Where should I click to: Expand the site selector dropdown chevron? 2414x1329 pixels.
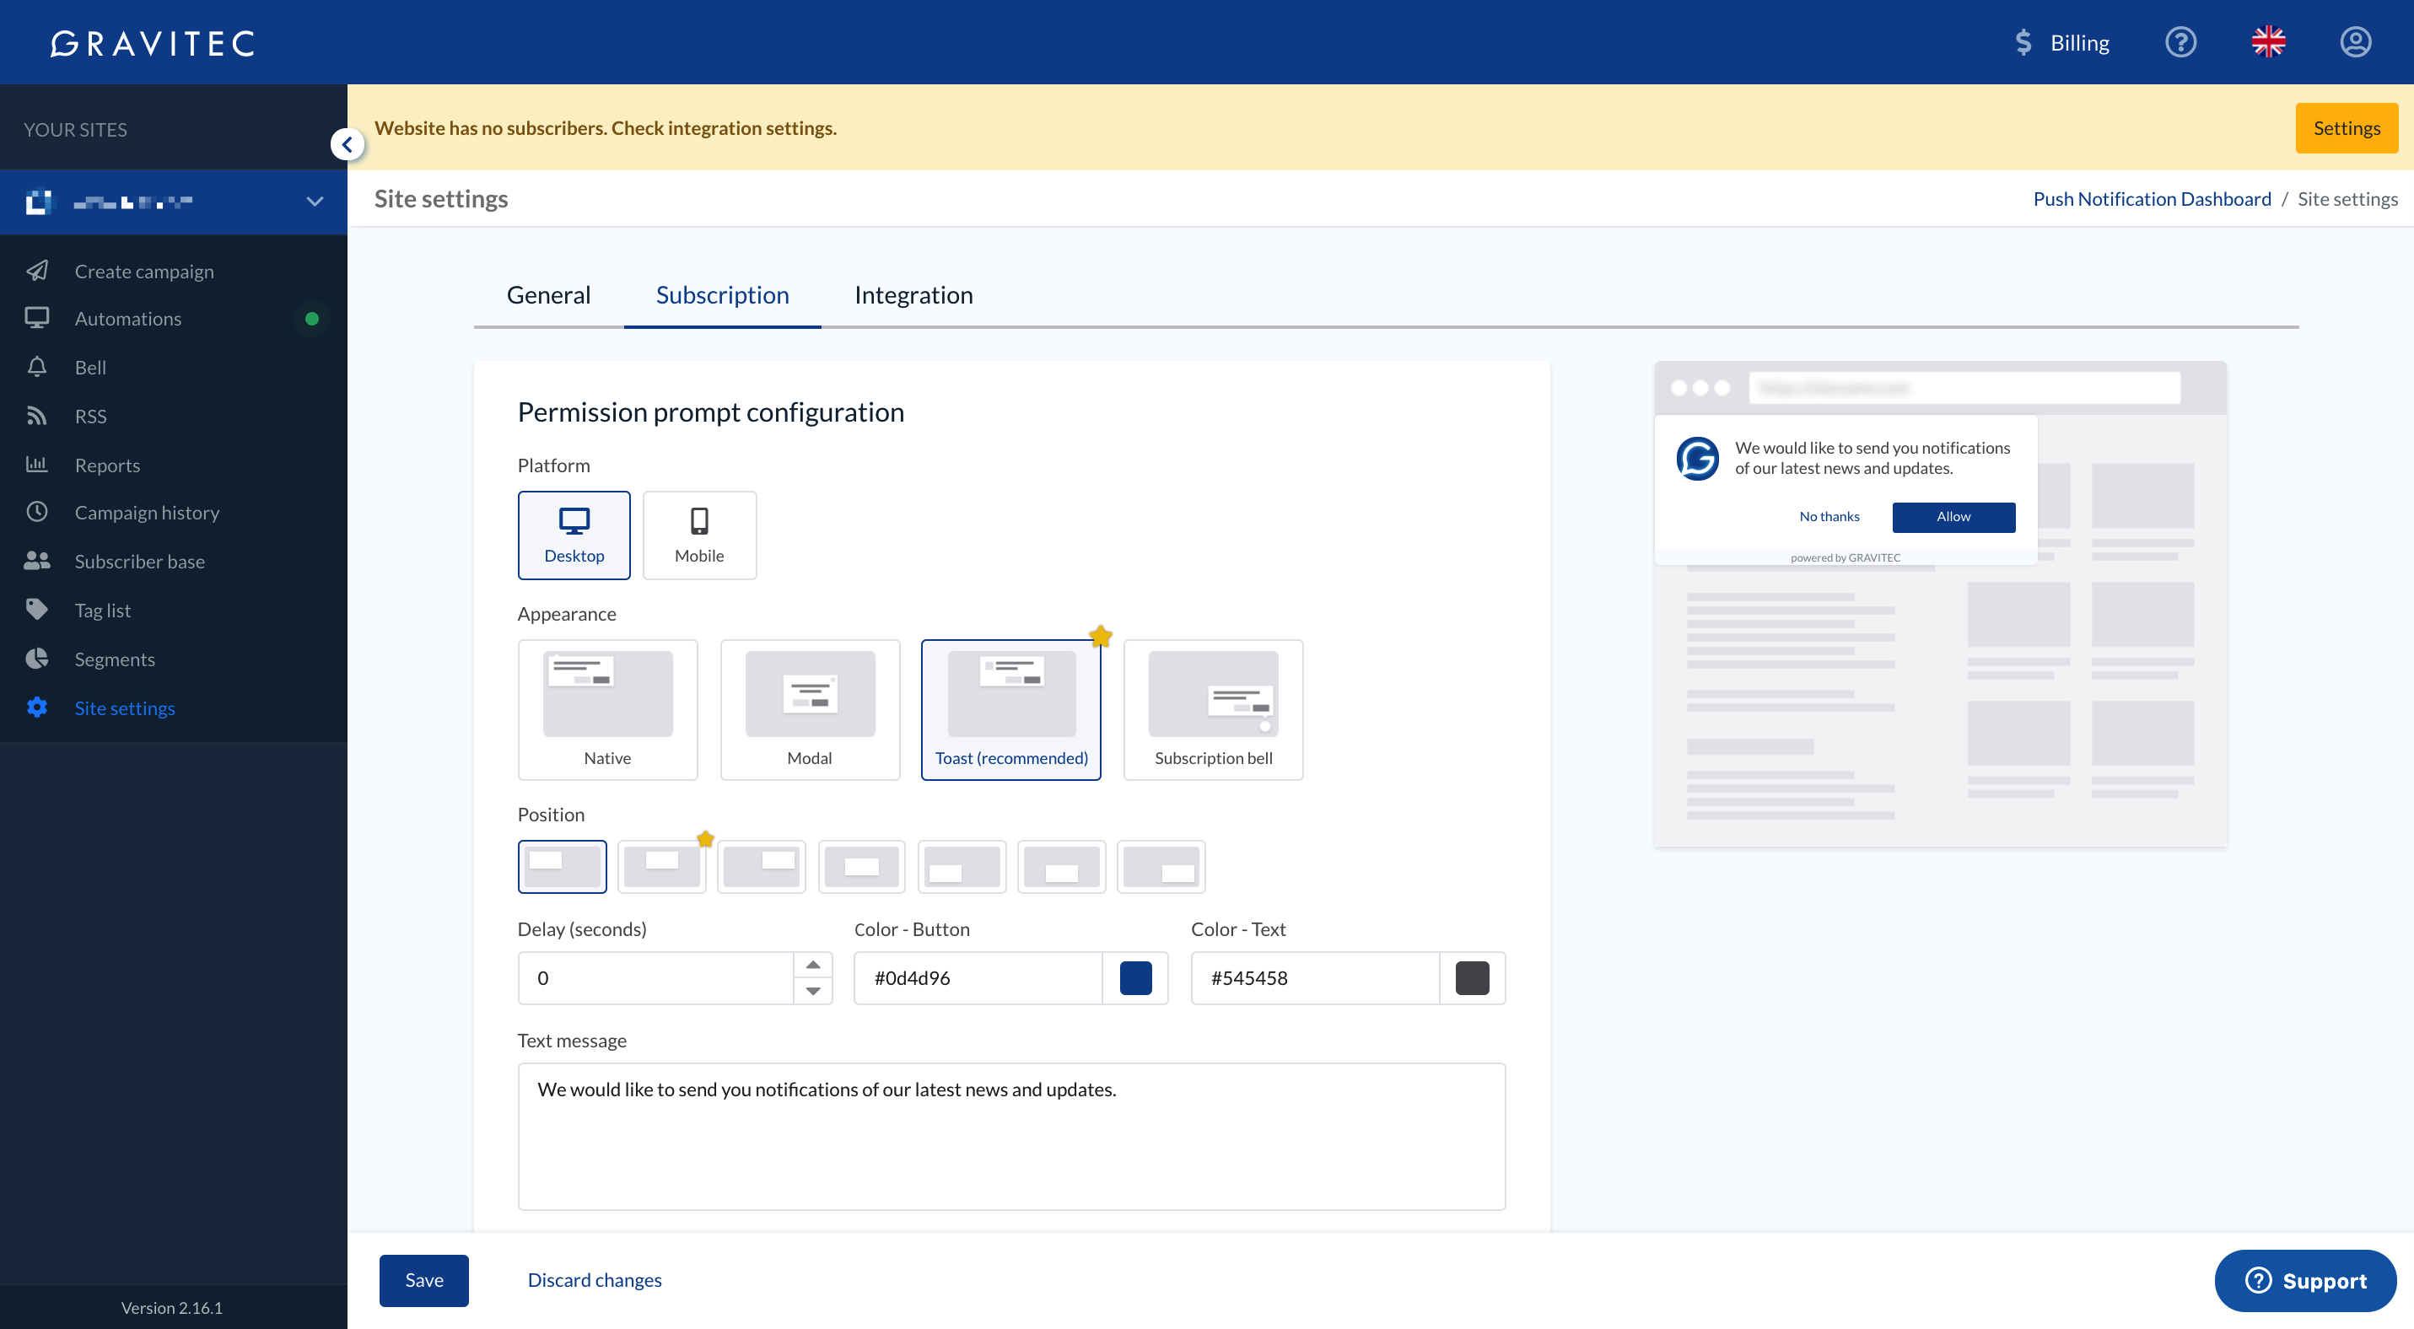coord(315,202)
